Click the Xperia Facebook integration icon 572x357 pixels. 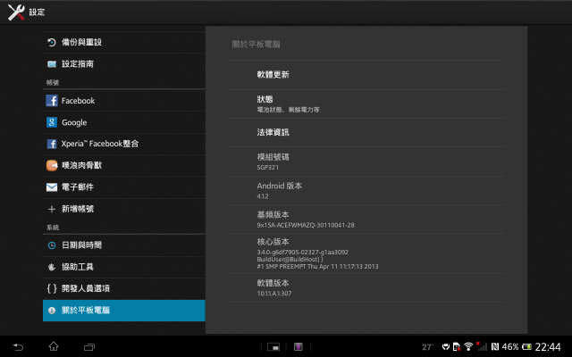click(52, 144)
